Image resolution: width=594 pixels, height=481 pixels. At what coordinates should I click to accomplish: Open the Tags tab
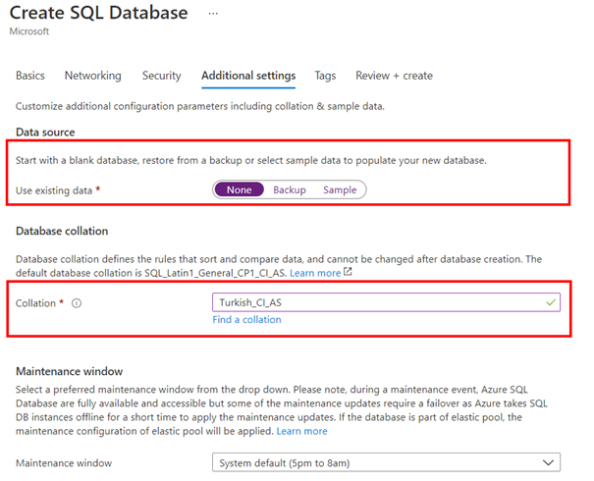pos(325,76)
